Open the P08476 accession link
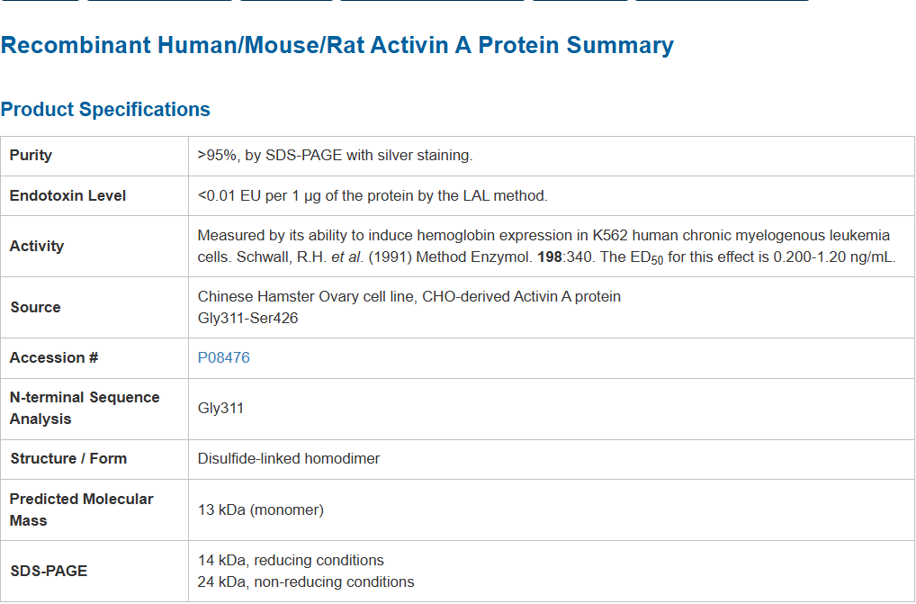 (x=223, y=357)
